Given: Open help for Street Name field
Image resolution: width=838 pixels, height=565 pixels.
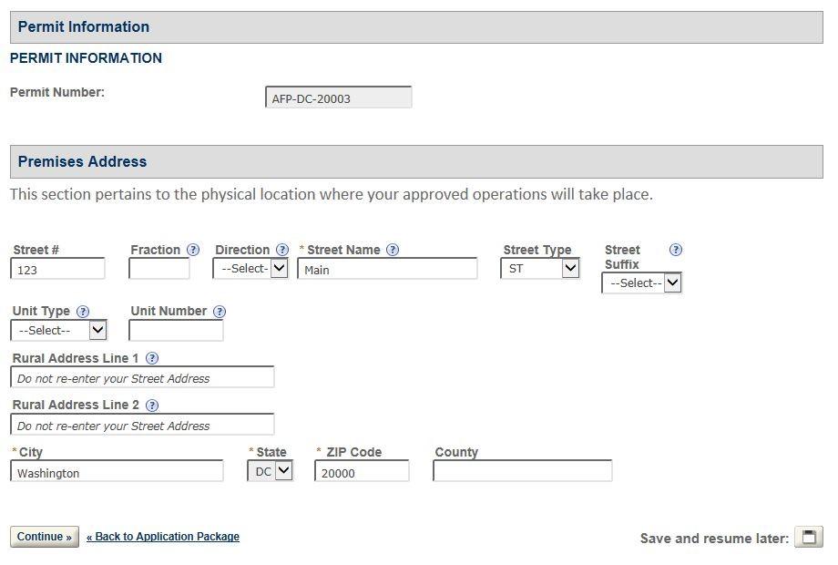Looking at the screenshot, I should 393,250.
